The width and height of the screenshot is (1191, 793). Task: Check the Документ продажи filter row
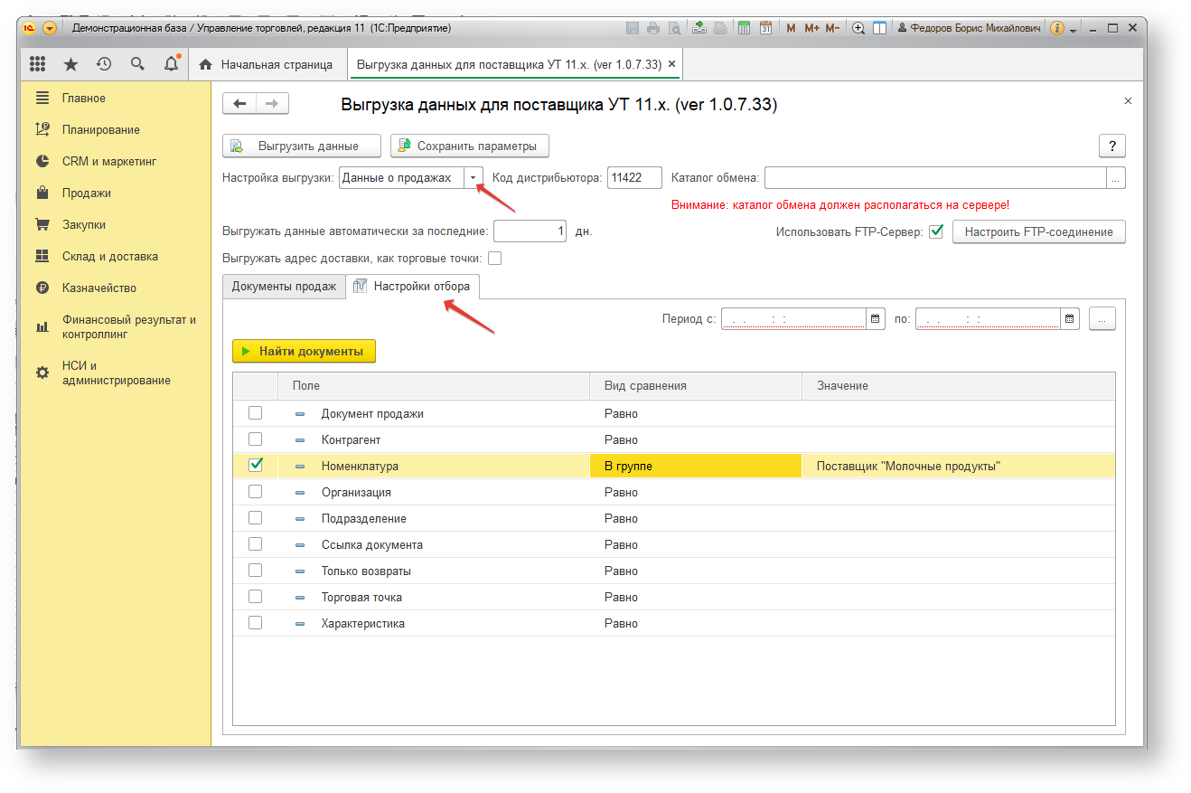[x=256, y=412]
